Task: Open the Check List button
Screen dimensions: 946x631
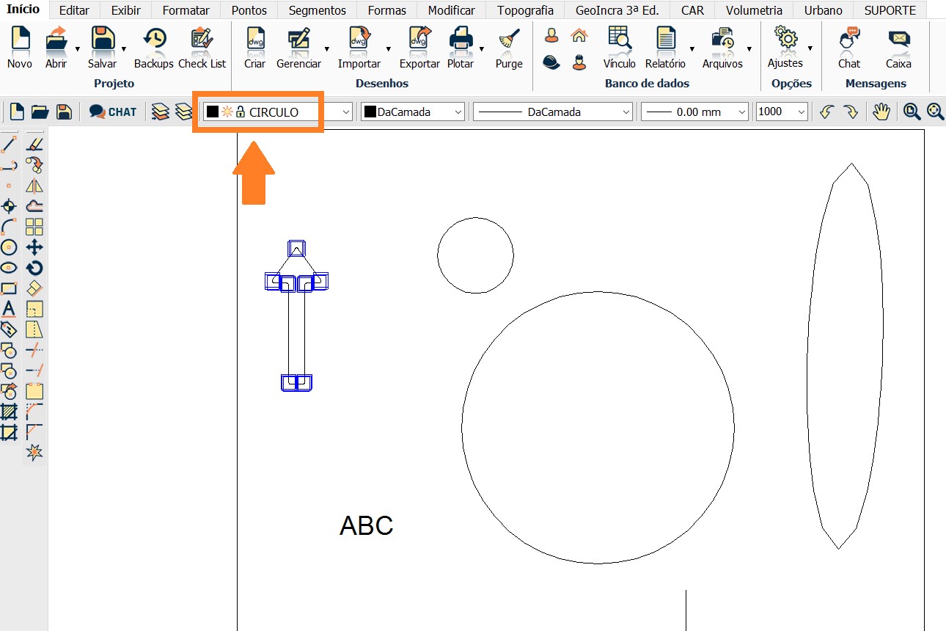Action: pyautogui.click(x=202, y=48)
